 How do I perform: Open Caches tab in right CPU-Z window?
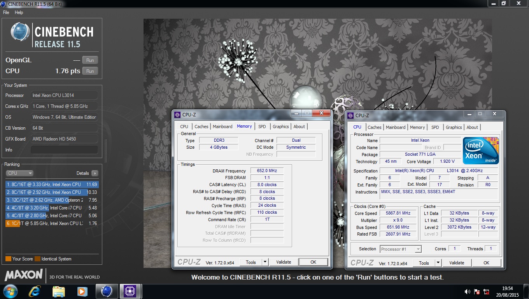[x=375, y=127]
